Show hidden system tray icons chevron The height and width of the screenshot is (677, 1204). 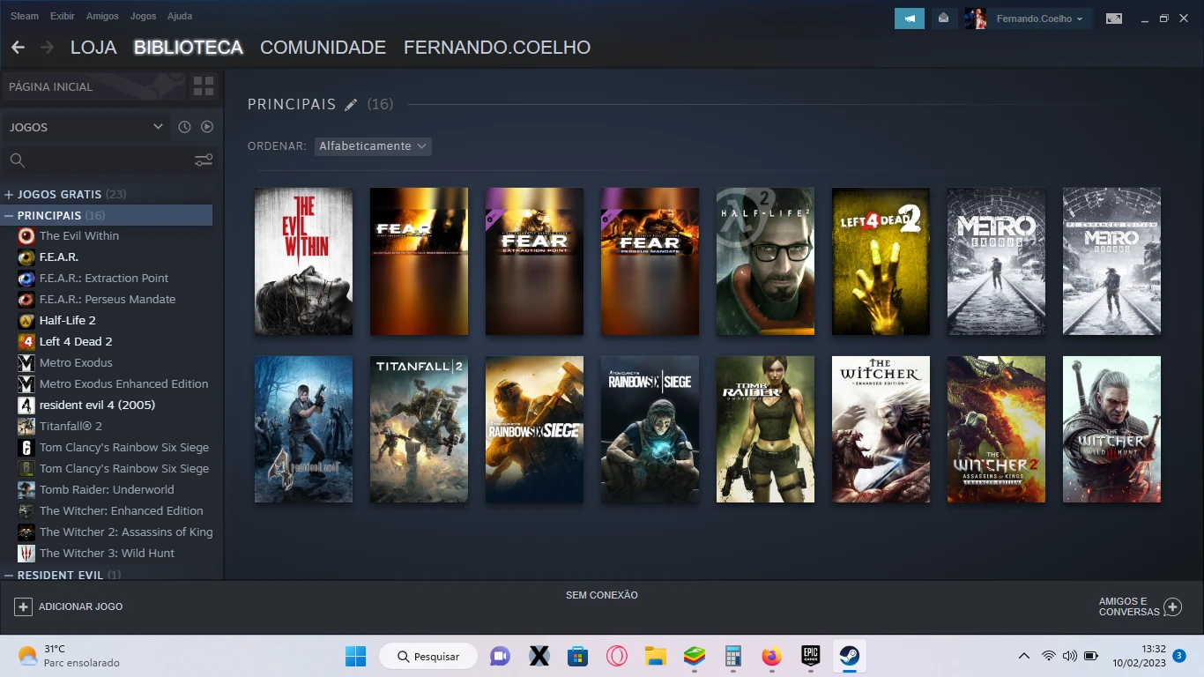pyautogui.click(x=1023, y=656)
